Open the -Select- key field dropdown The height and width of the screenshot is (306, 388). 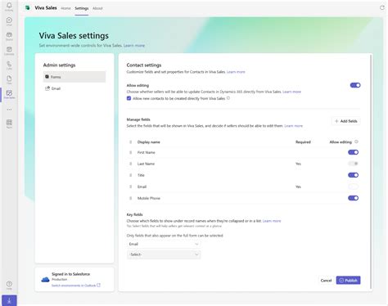164,254
